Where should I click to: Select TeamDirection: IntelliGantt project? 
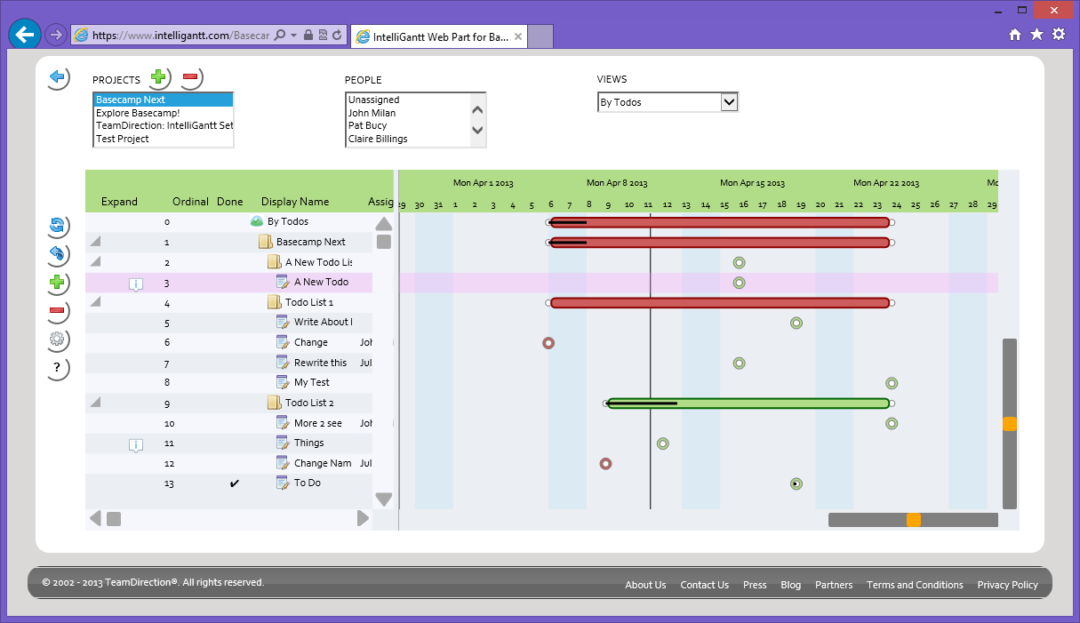click(x=164, y=125)
